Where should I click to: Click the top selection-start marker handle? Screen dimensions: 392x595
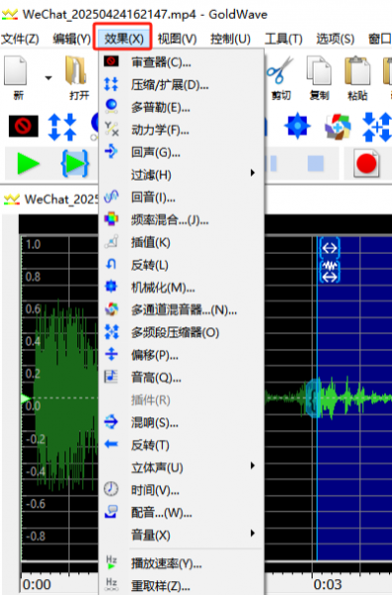click(329, 248)
